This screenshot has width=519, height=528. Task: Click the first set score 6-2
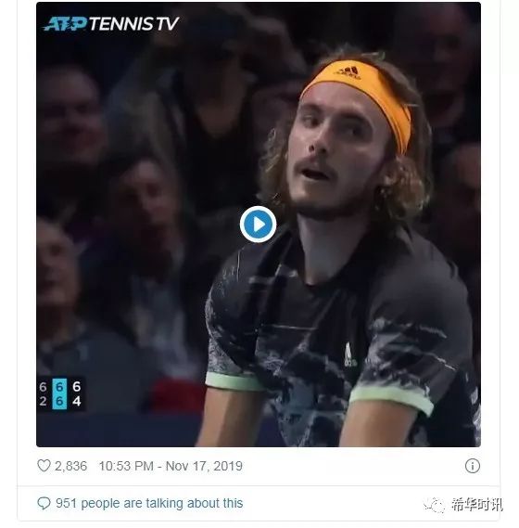[43, 394]
